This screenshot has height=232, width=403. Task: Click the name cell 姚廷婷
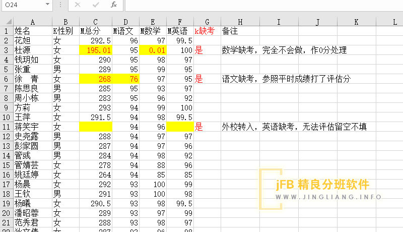(x=33, y=175)
